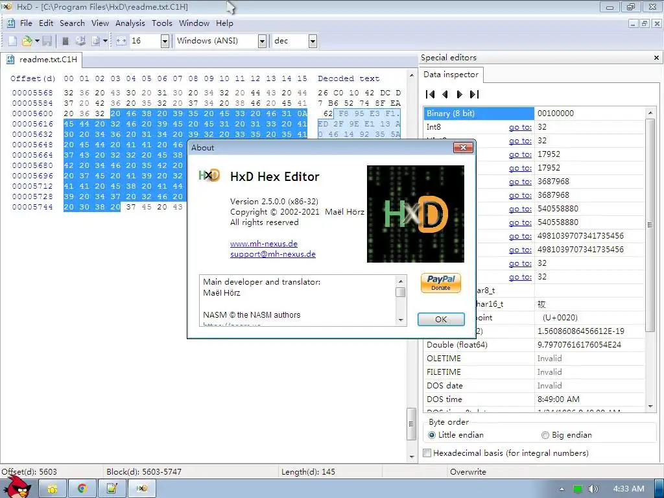Screen dimensions: 664x498
Task: Select Big endian byte order
Action: 567,435
